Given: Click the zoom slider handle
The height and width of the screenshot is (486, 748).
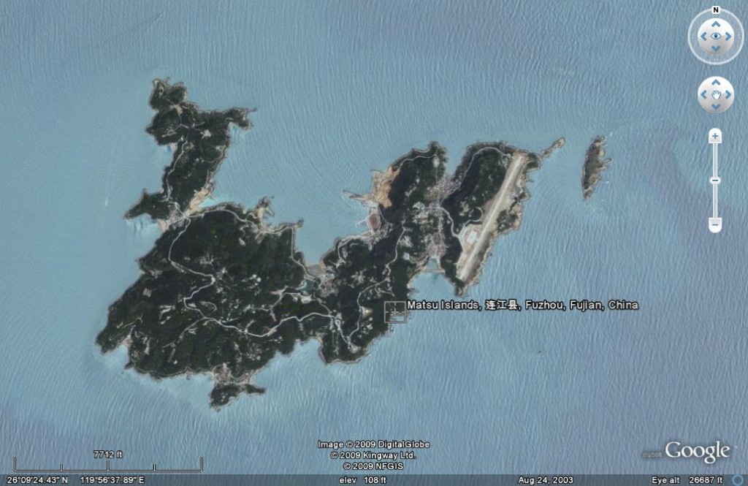Looking at the screenshot, I should pyautogui.click(x=715, y=180).
